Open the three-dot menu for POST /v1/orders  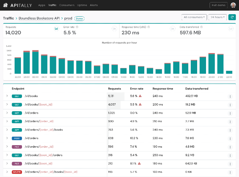tap(230, 139)
